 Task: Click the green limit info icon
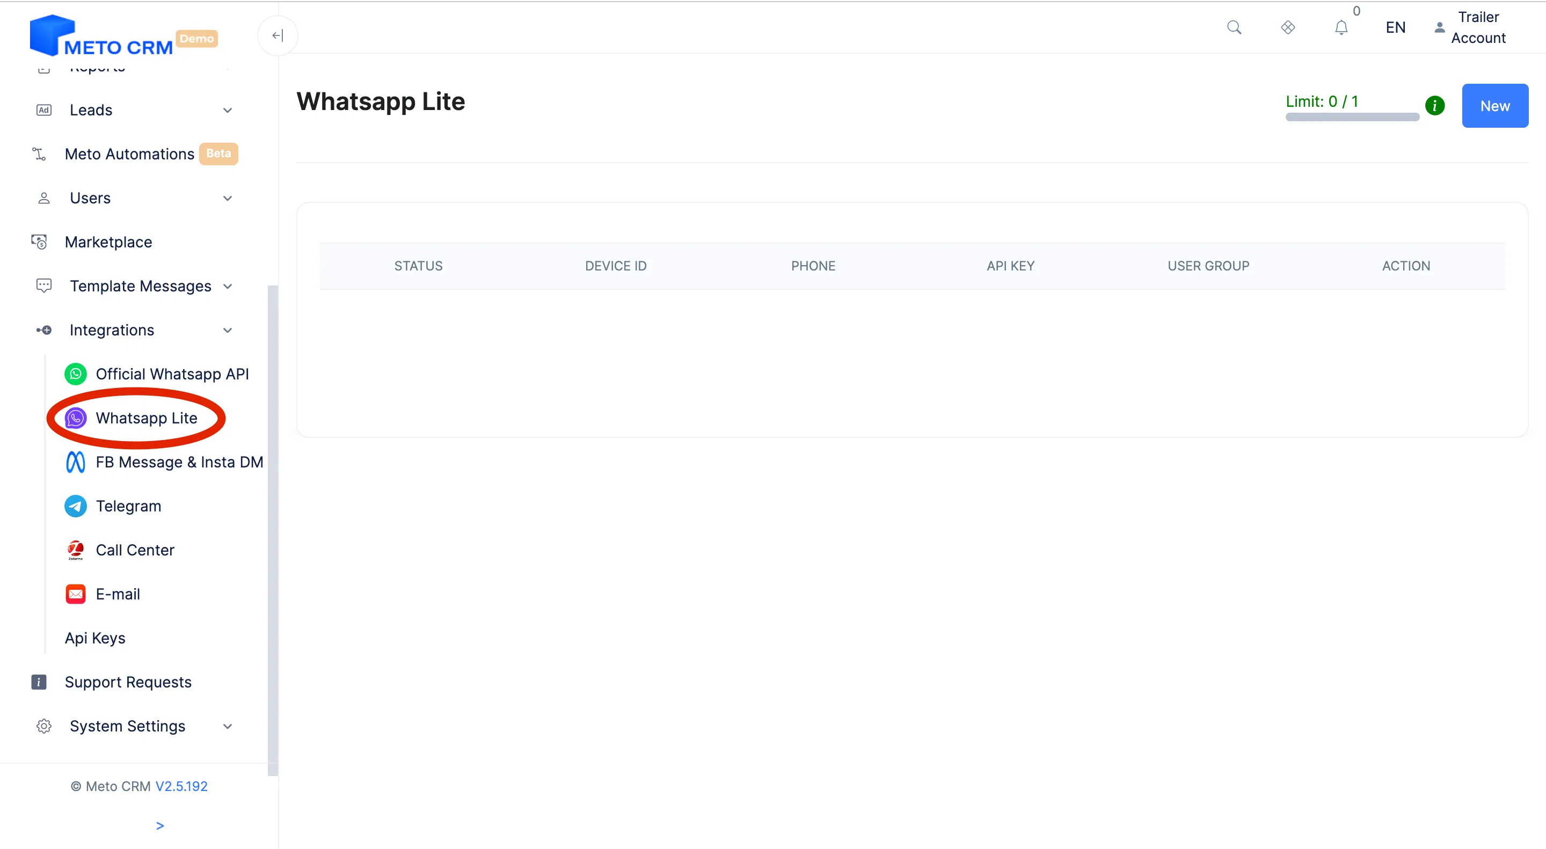pos(1434,106)
